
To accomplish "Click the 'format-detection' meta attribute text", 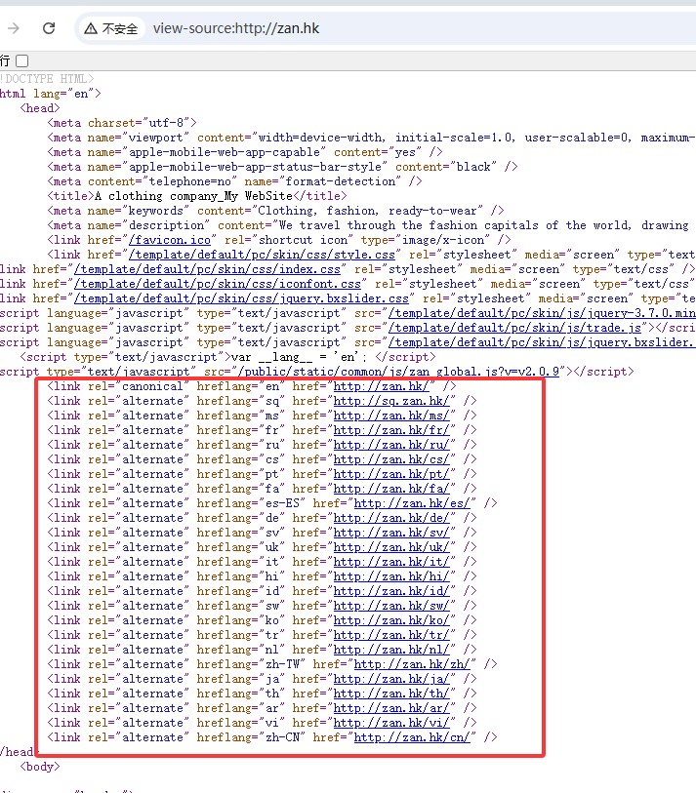I will (340, 181).
